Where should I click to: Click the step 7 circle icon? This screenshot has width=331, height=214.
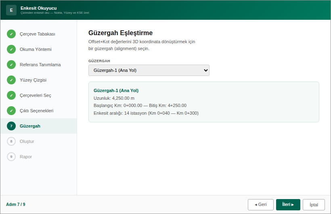(11, 126)
